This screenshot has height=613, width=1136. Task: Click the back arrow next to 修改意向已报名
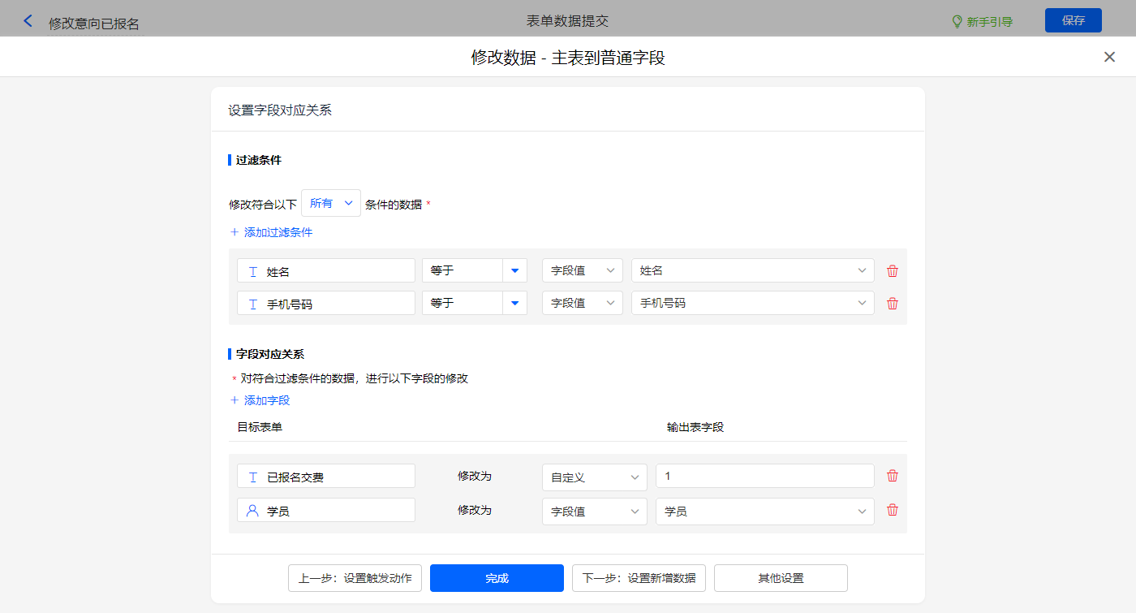point(28,21)
